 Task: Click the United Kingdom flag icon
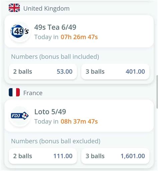(14, 8)
